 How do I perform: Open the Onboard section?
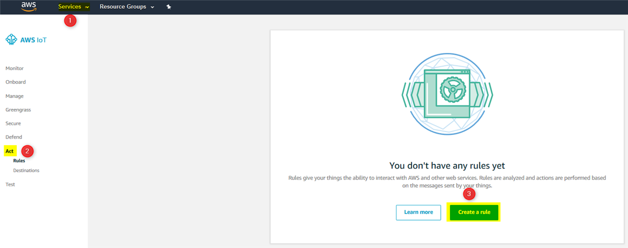point(16,82)
